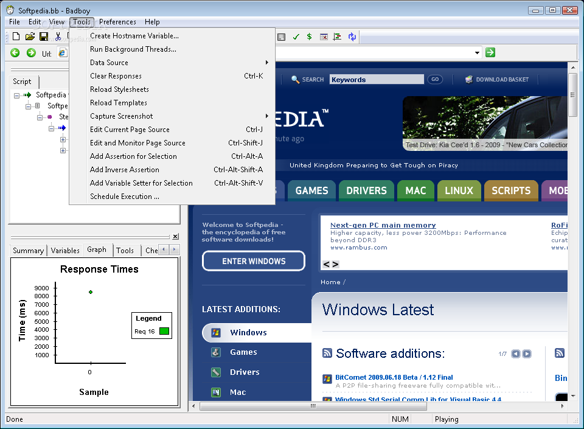The width and height of the screenshot is (584, 429).
Task: Click the Download Basket icon
Action: (469, 79)
